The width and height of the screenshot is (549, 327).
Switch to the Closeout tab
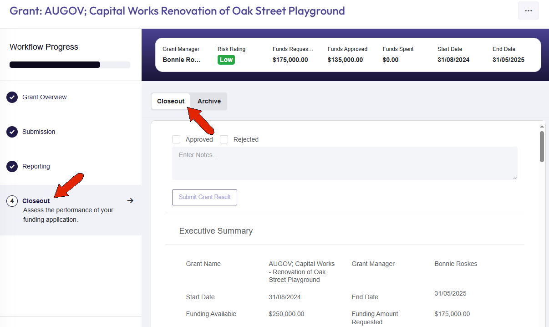coord(171,101)
